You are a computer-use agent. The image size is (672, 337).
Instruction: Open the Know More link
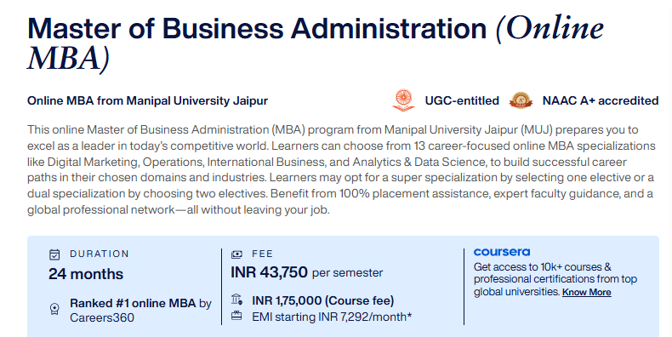click(586, 292)
